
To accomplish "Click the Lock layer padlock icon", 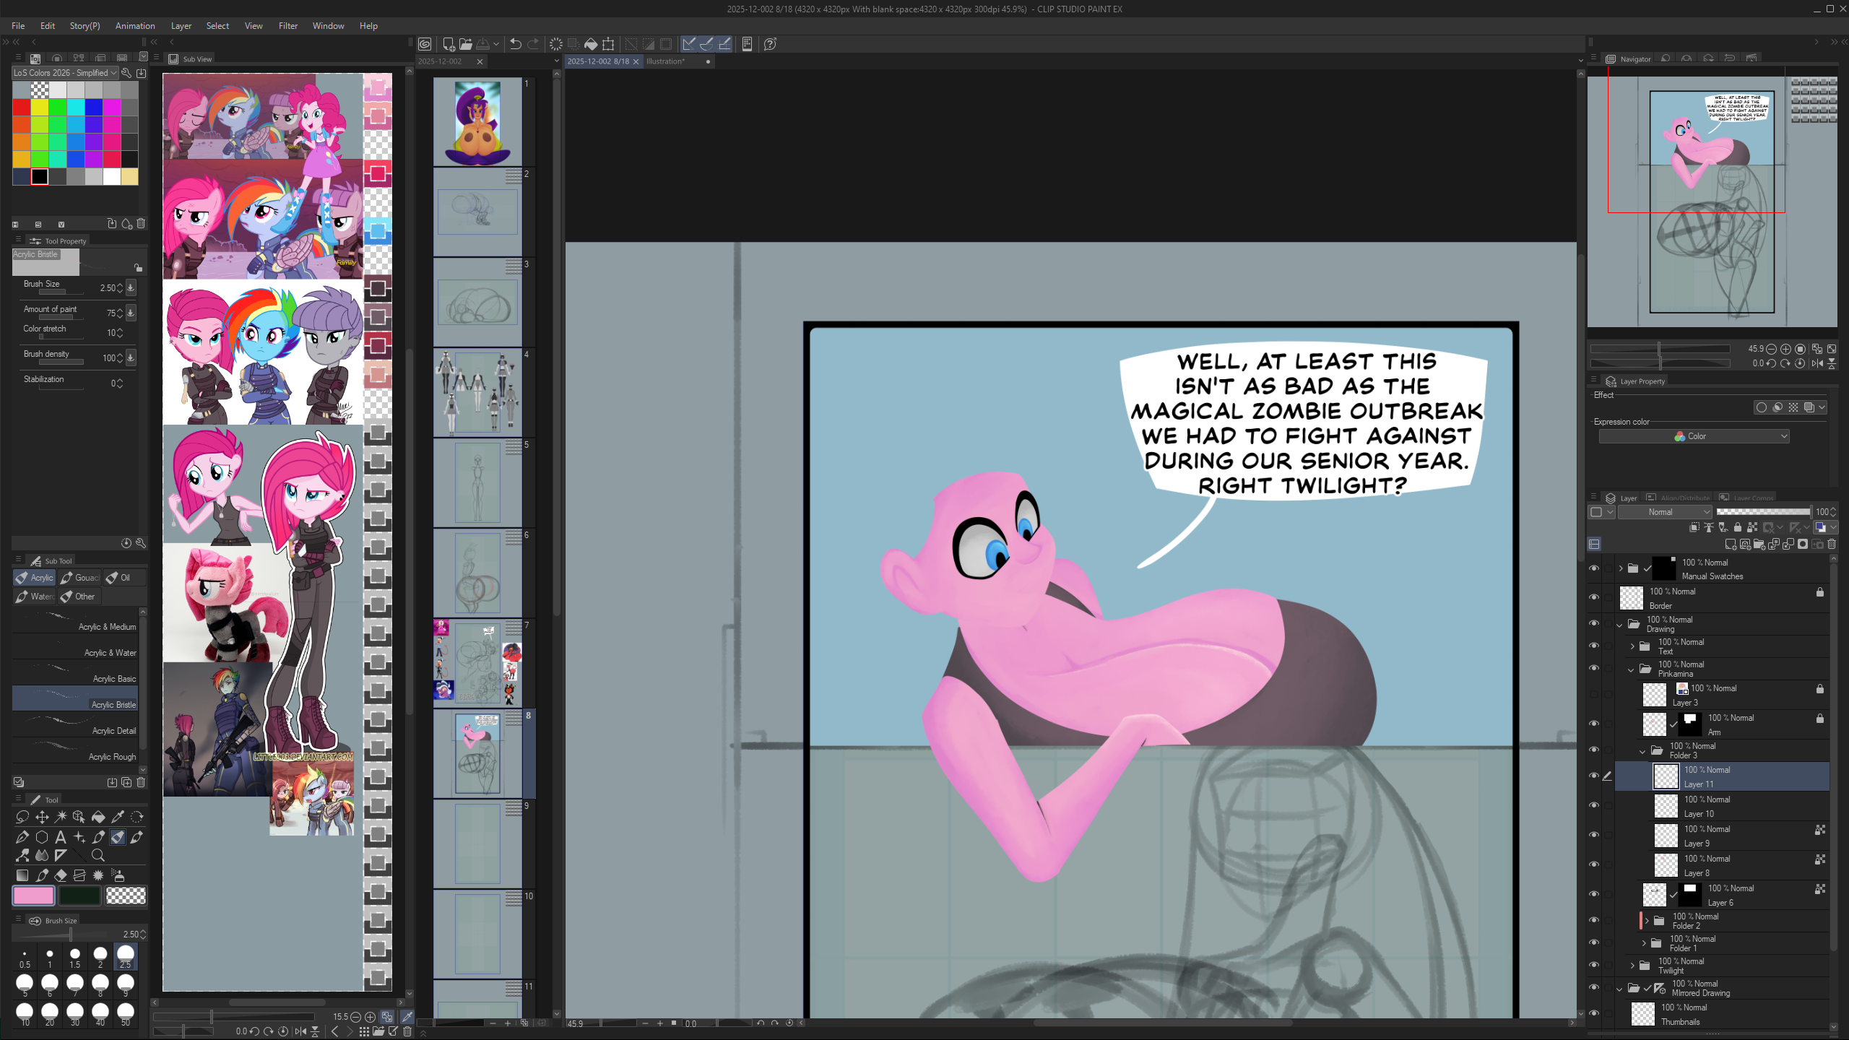I will 1738,528.
